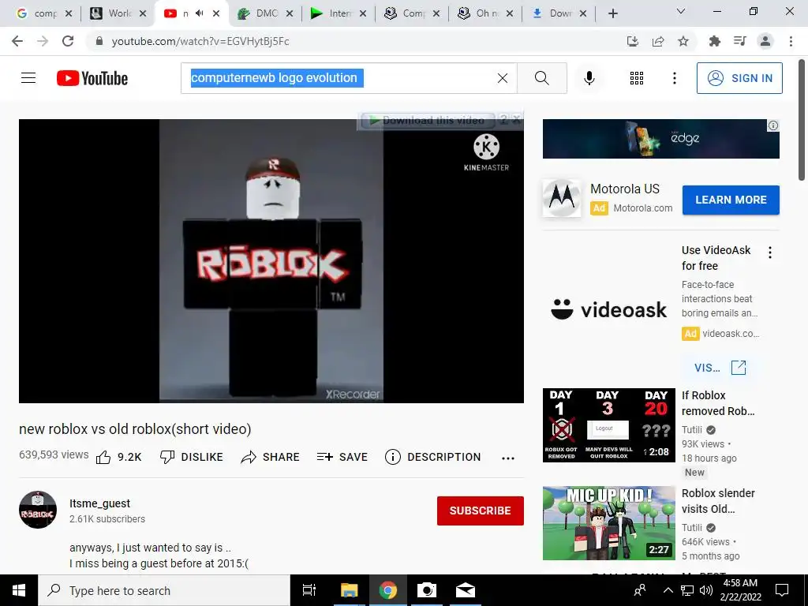Like the video (9.2K)
Viewport: 808px width, 606px height.
click(x=118, y=457)
